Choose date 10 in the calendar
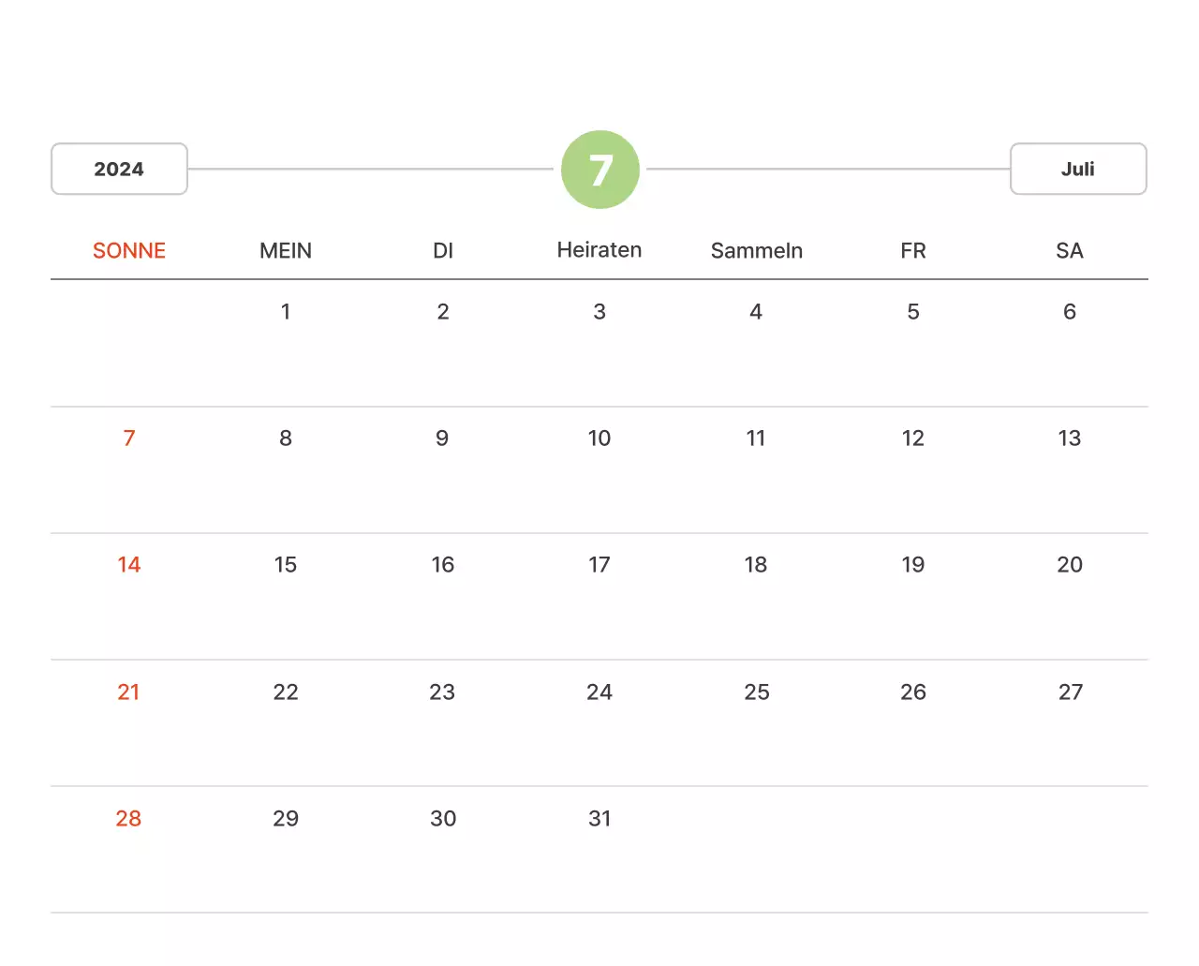Image resolution: width=1199 pixels, height=966 pixels. tap(599, 438)
